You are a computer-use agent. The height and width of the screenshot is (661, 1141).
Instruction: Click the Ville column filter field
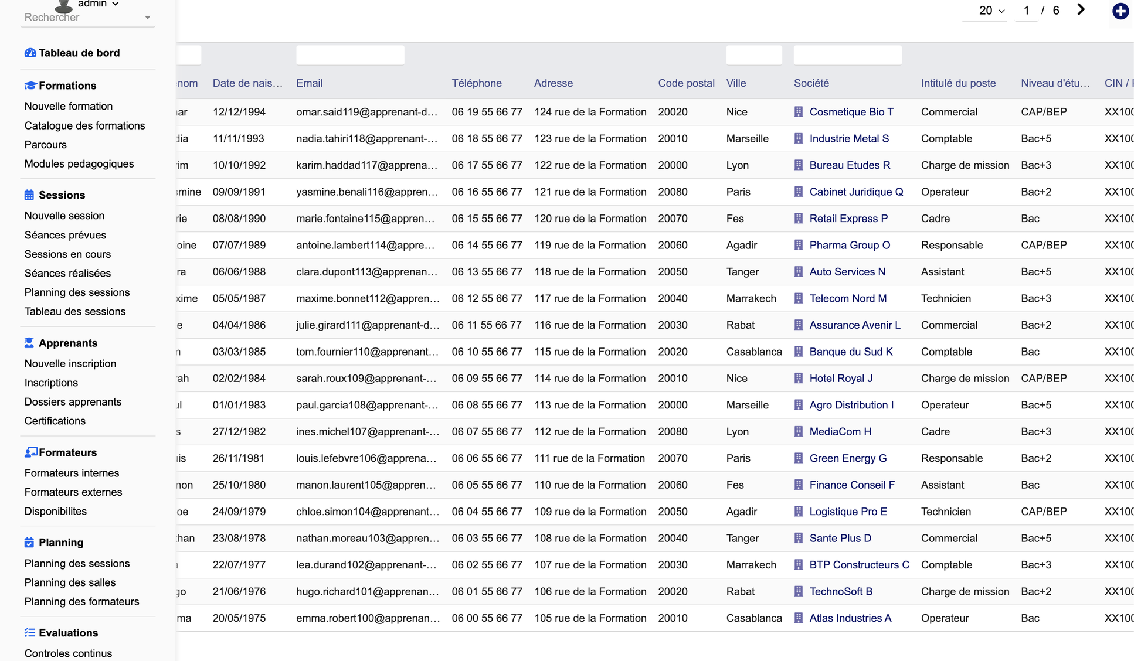[x=754, y=55]
